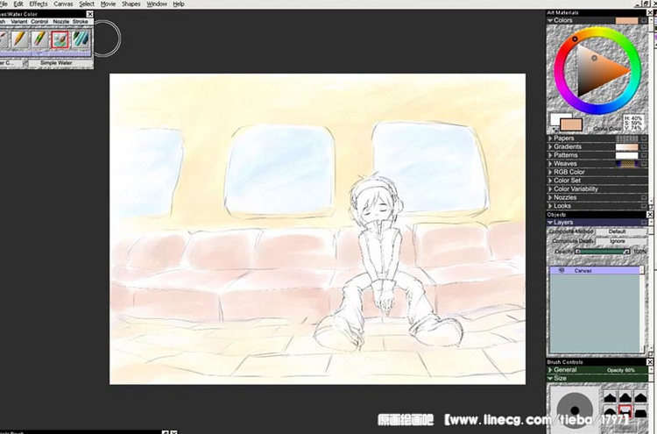Viewport: 657px width, 434px height.
Task: Click the hue ring on the color wheel
Action: [575, 39]
